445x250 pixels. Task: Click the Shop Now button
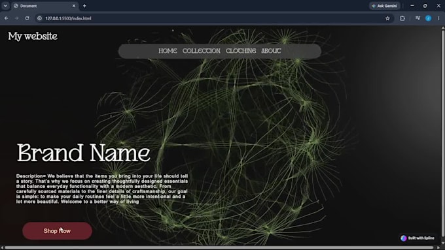click(x=57, y=231)
